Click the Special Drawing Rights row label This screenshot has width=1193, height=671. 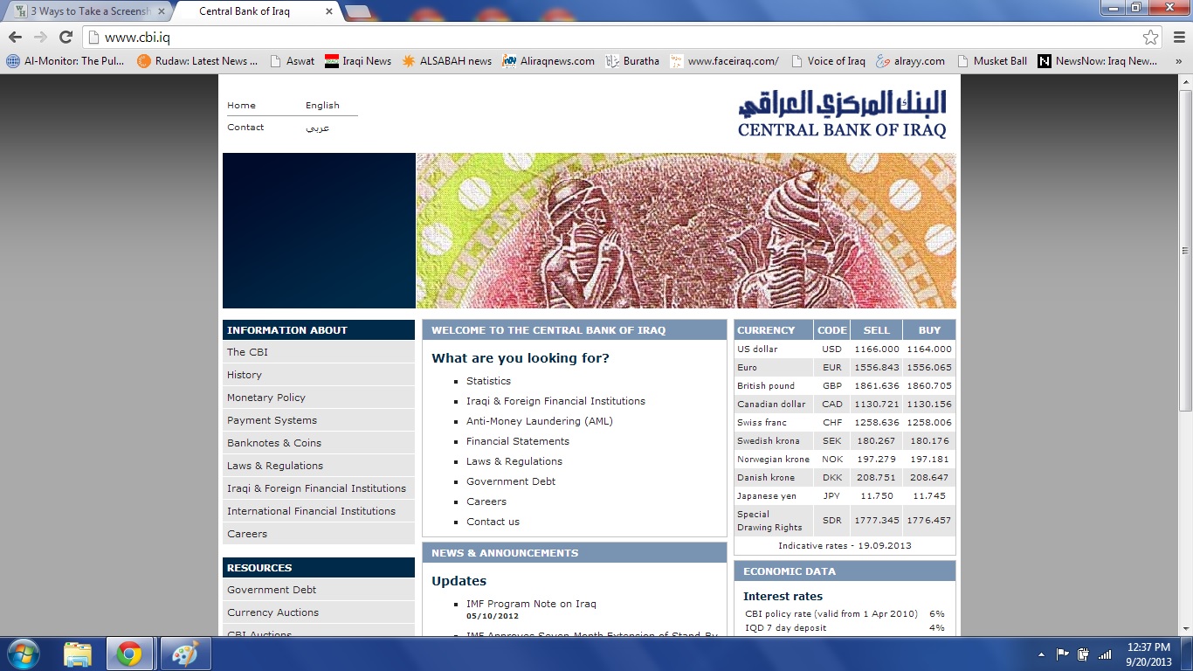(769, 521)
